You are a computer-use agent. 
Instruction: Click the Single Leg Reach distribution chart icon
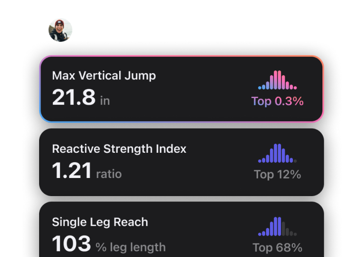tap(277, 226)
